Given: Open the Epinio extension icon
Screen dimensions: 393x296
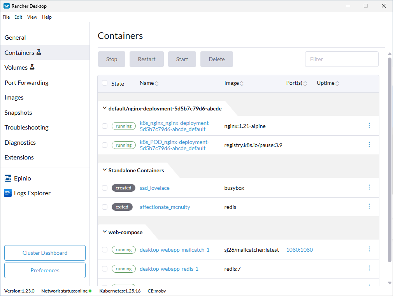Looking at the screenshot, I should point(8,179).
